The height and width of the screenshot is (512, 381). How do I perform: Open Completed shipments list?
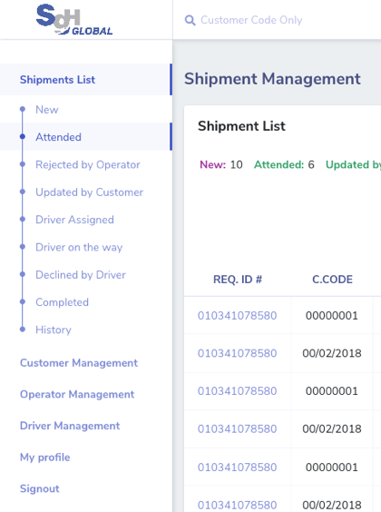(62, 302)
